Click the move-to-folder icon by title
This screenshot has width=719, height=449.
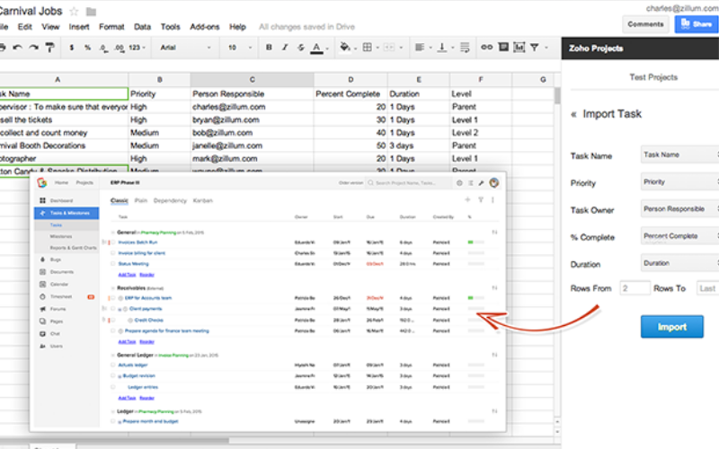[92, 12]
